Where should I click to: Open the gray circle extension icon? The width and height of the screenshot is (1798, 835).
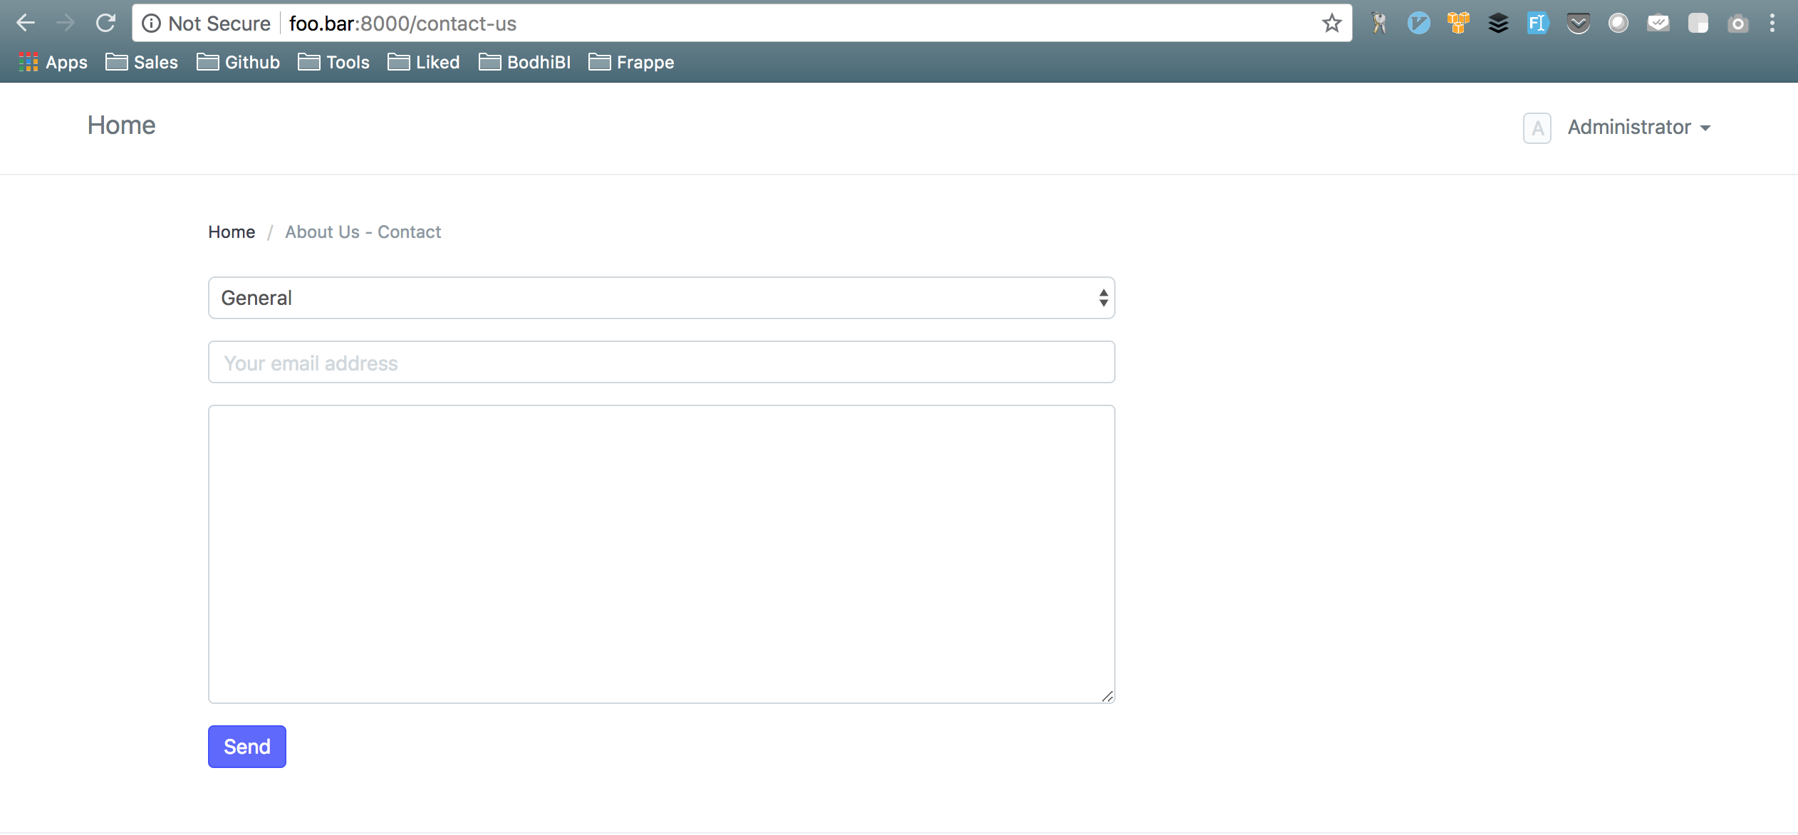coord(1618,24)
